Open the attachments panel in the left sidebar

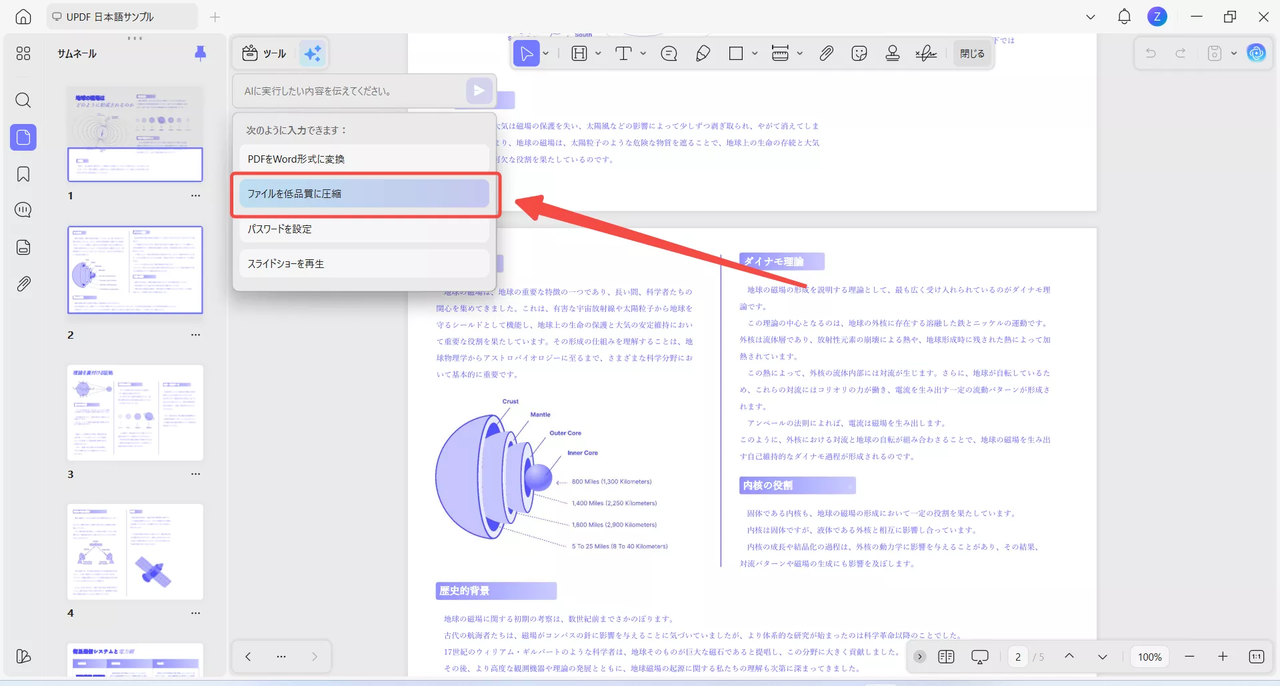pos(23,284)
